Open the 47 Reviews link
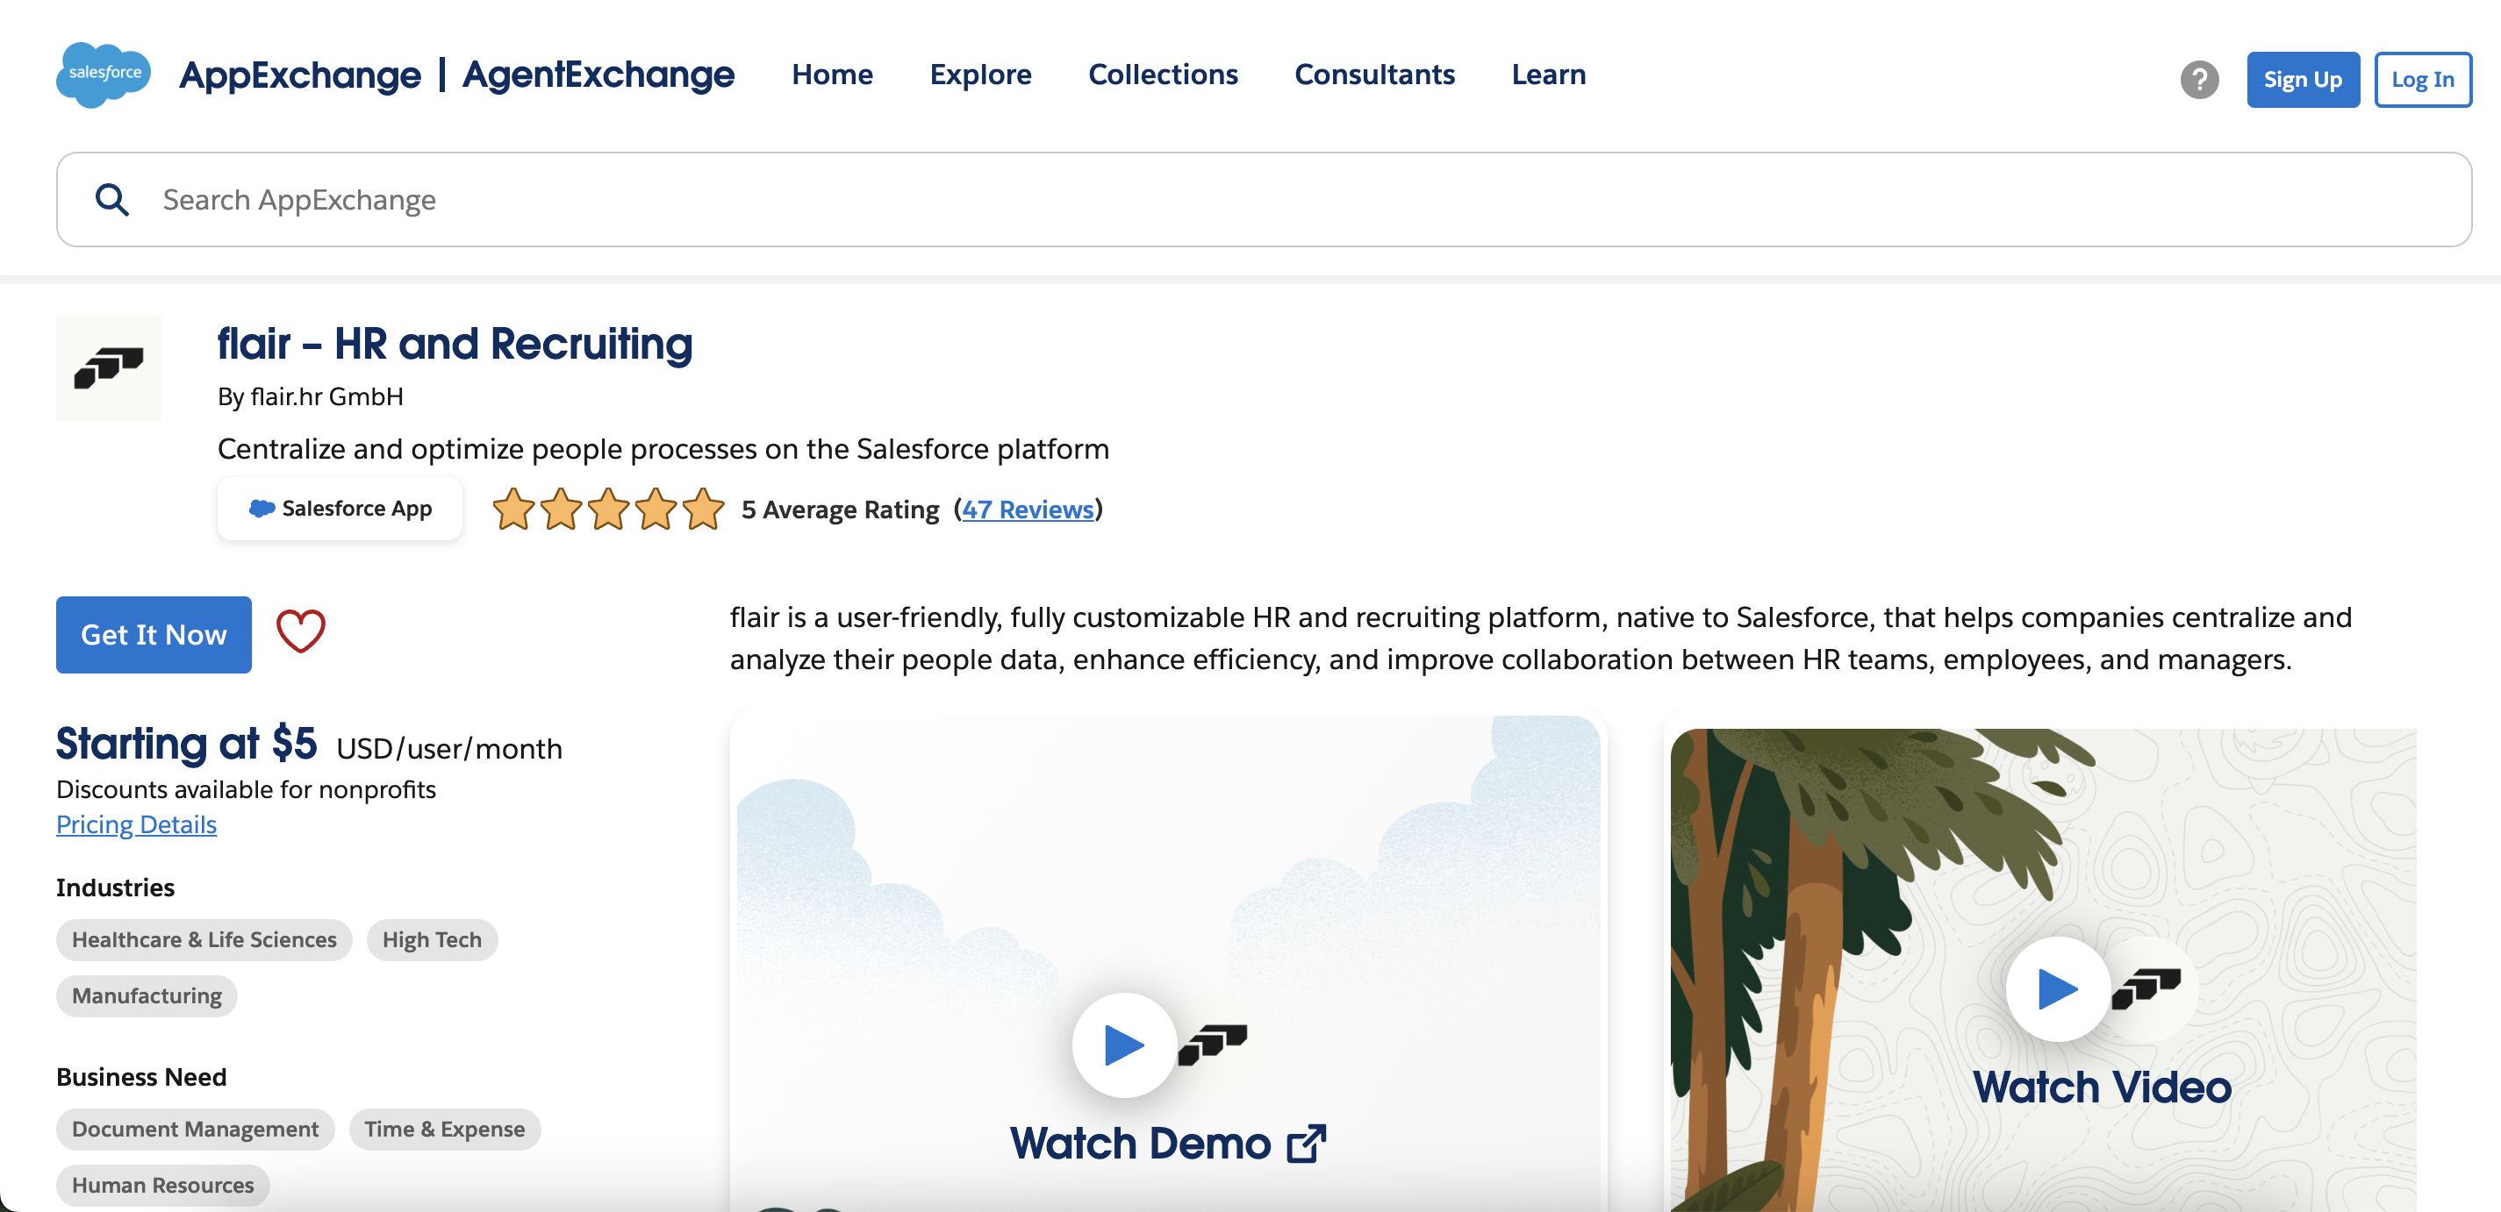Viewport: 2501px width, 1212px height. pyautogui.click(x=1028, y=510)
